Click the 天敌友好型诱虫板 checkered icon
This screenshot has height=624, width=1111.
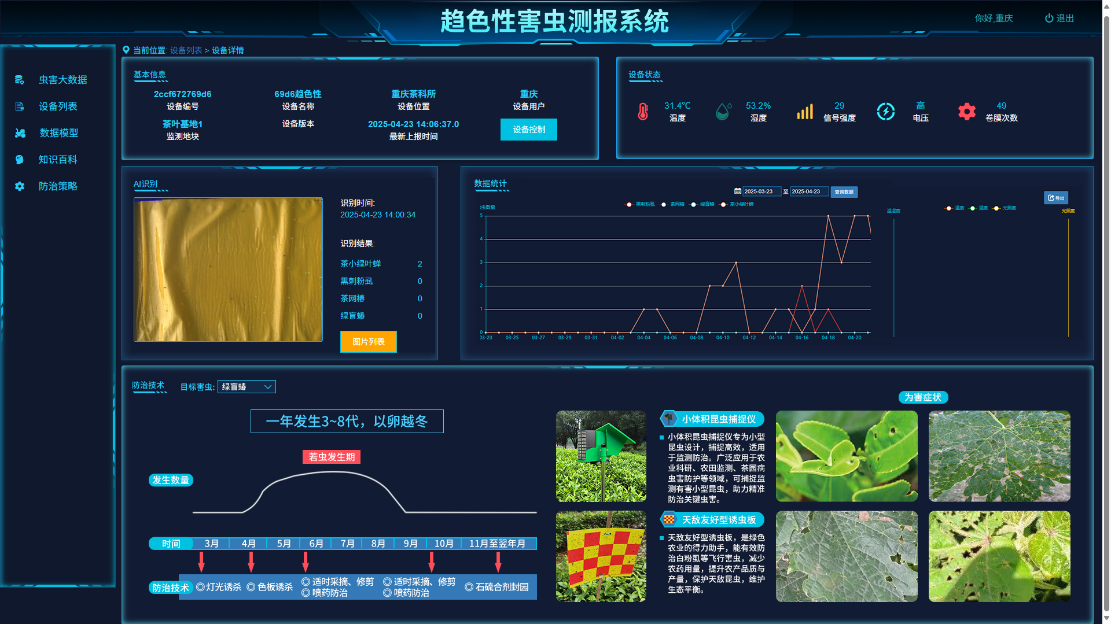pyautogui.click(x=669, y=519)
